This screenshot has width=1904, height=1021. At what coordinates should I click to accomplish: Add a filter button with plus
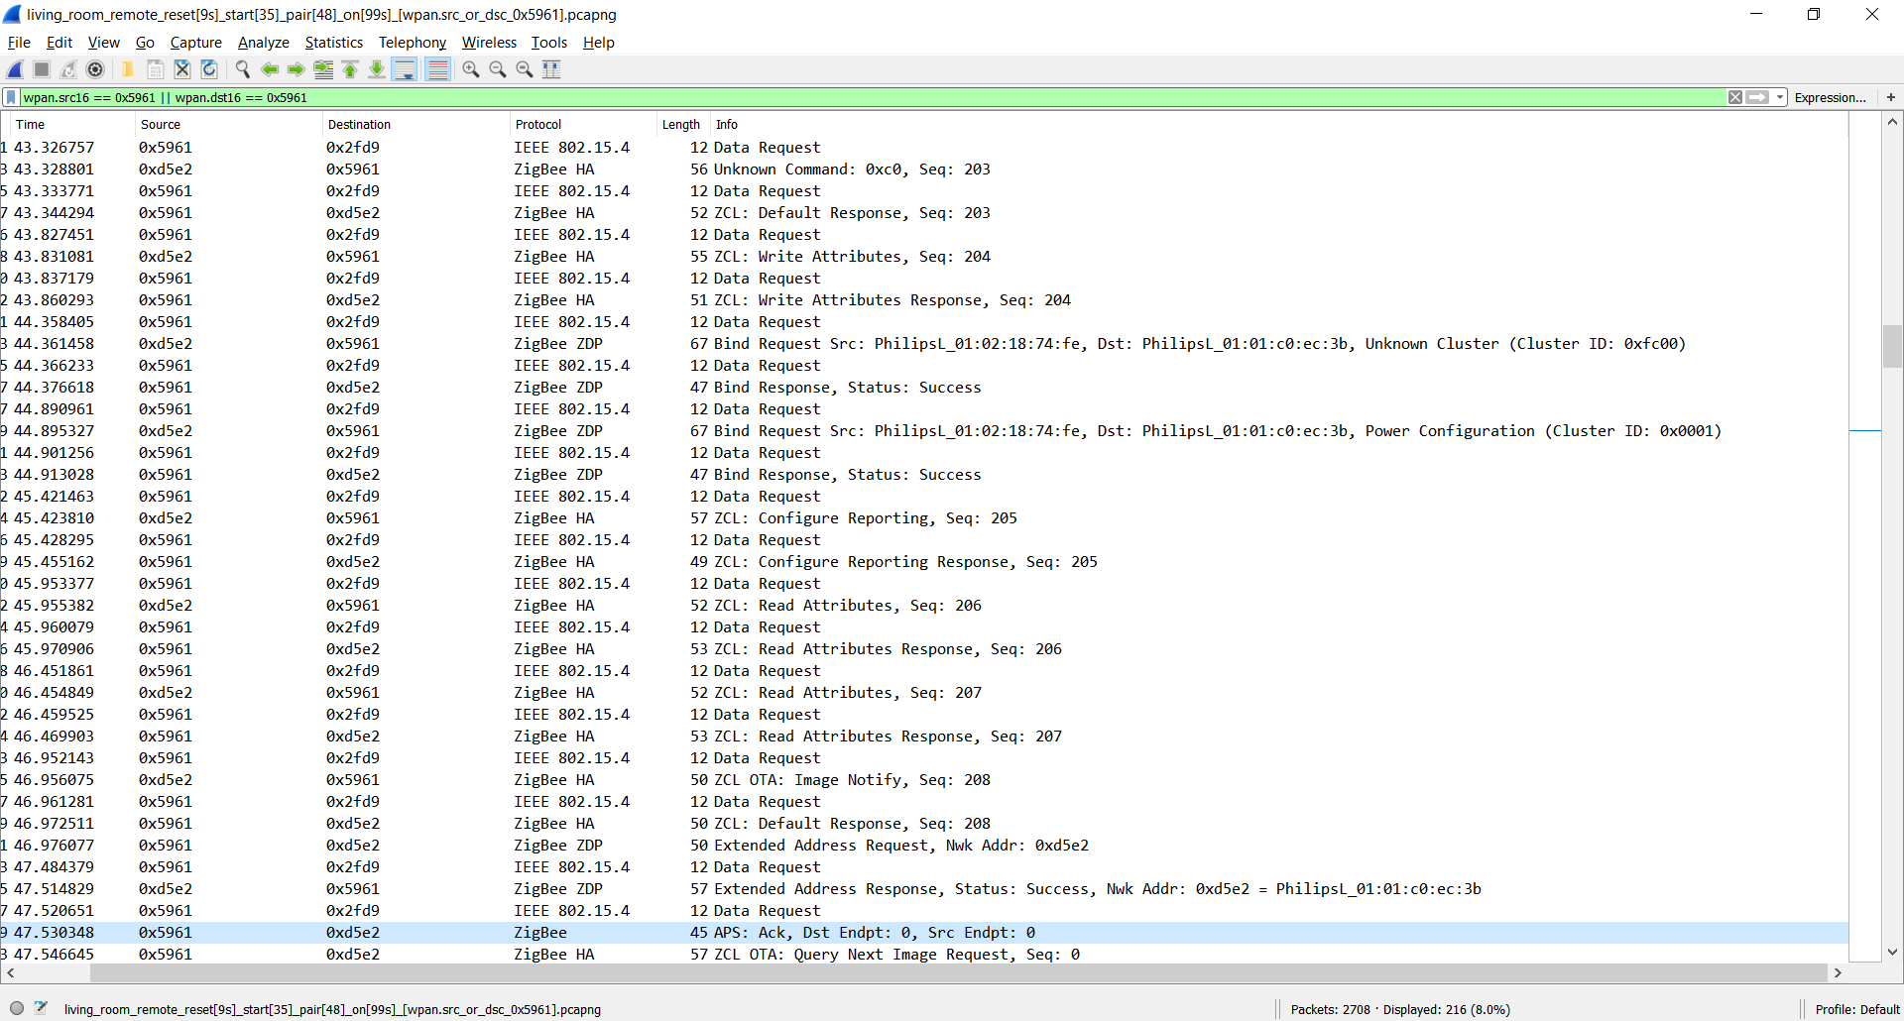1891,97
